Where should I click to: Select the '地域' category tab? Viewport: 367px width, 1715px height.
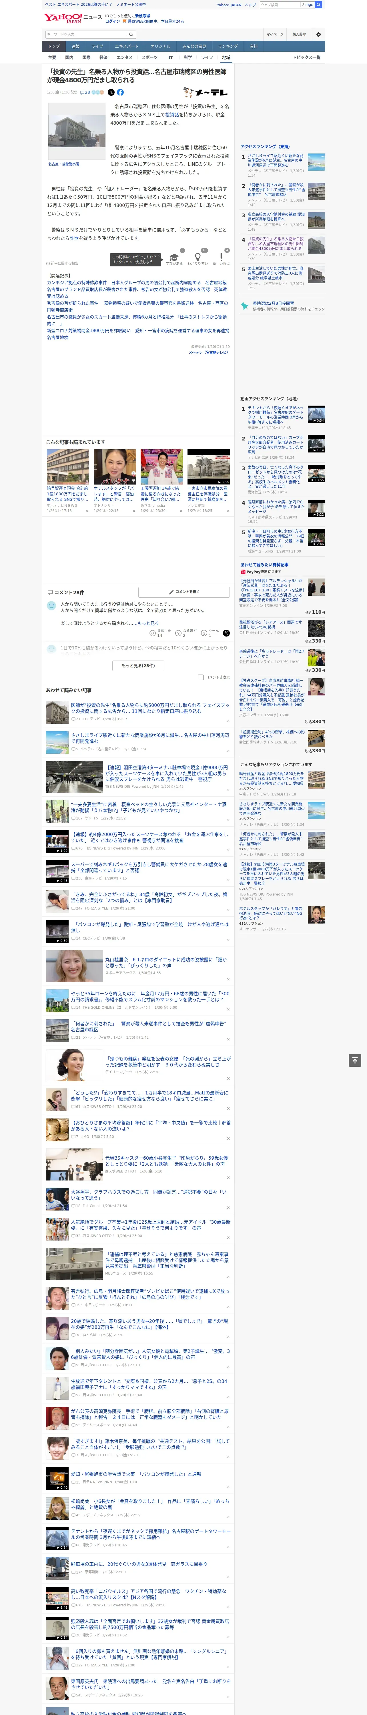coord(226,57)
